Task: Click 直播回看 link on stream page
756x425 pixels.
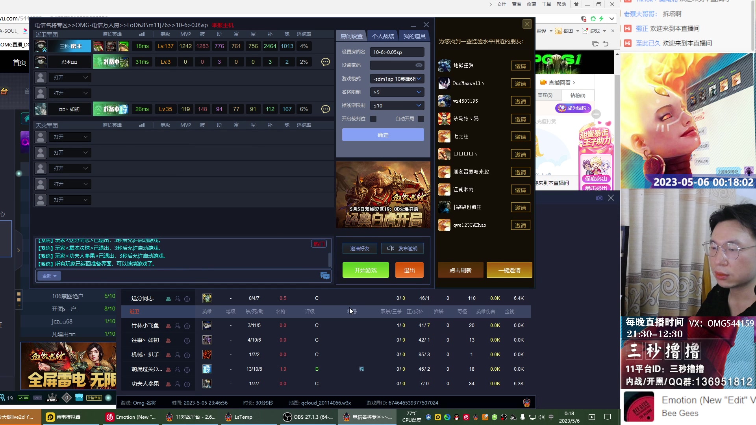Action: coord(558,83)
